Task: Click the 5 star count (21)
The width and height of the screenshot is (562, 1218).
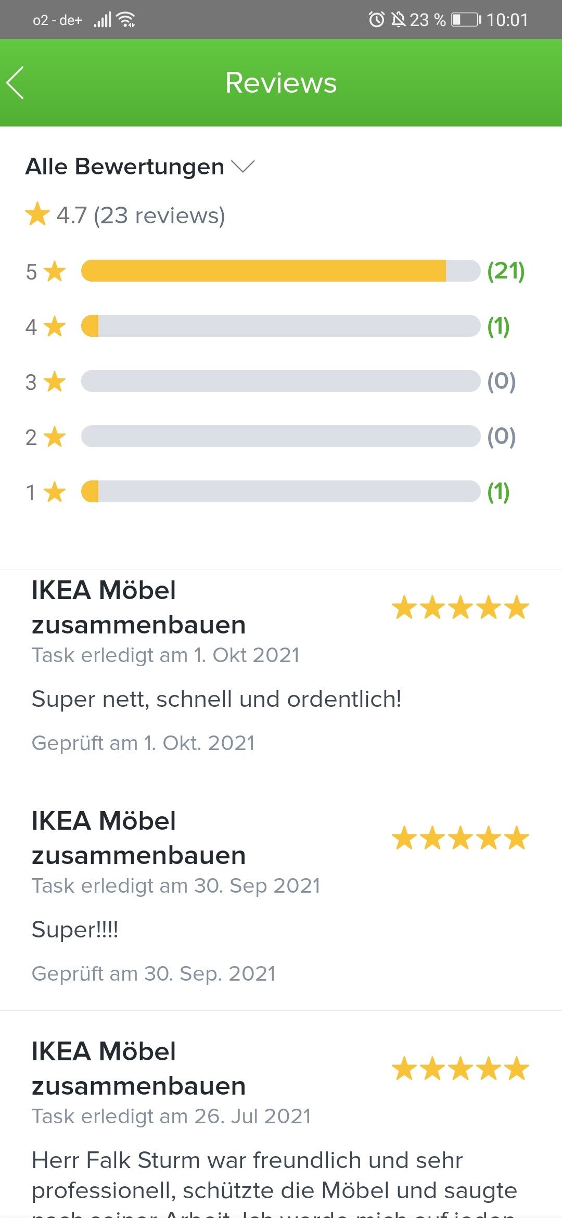Action: click(505, 271)
